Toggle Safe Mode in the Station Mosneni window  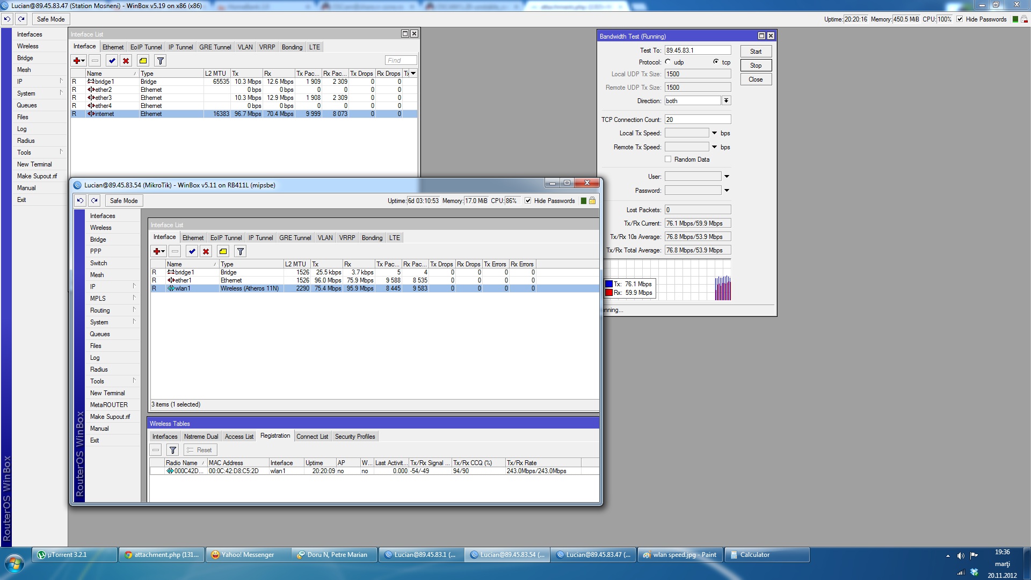pos(50,19)
